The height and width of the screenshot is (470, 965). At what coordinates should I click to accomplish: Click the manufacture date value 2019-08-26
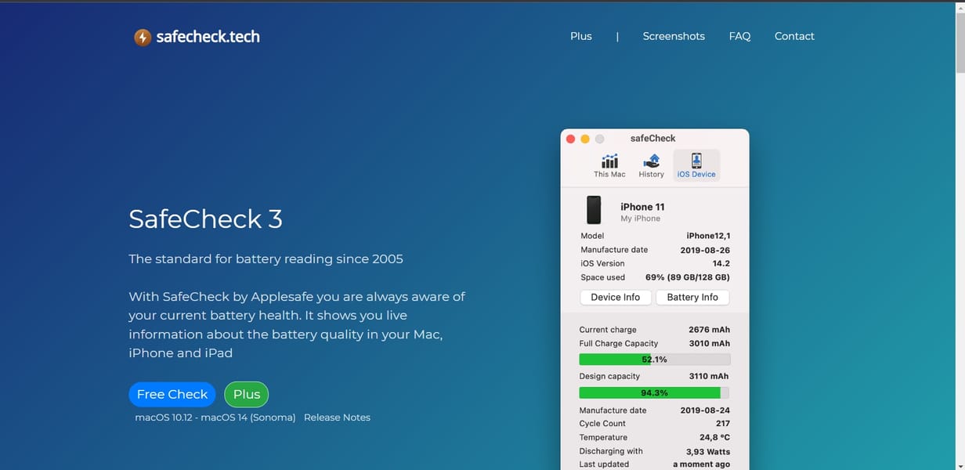(x=705, y=250)
